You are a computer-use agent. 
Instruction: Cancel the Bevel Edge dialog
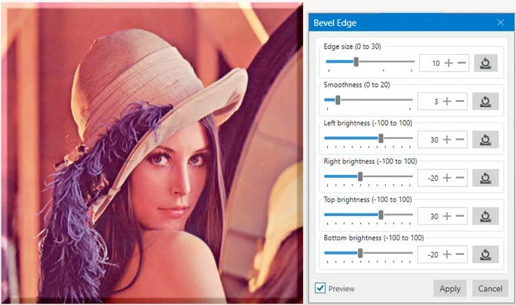tap(490, 288)
